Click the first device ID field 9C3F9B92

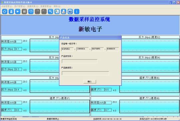click(x=67, y=49)
